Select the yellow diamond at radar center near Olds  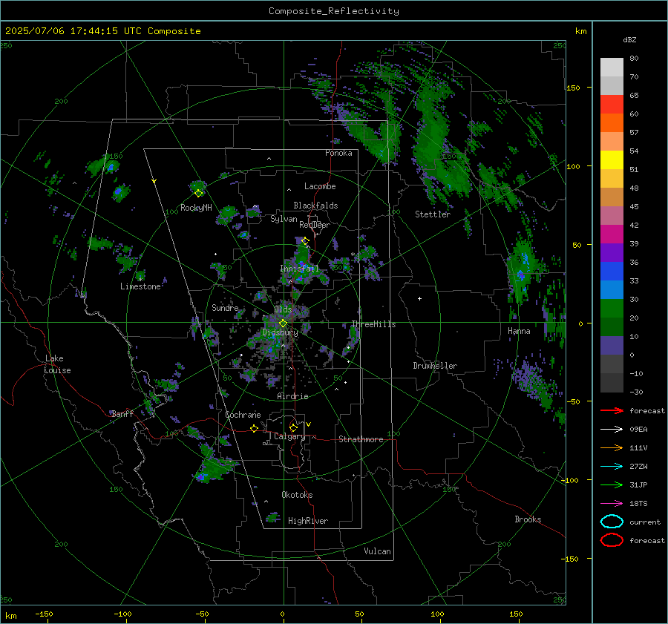point(283,324)
